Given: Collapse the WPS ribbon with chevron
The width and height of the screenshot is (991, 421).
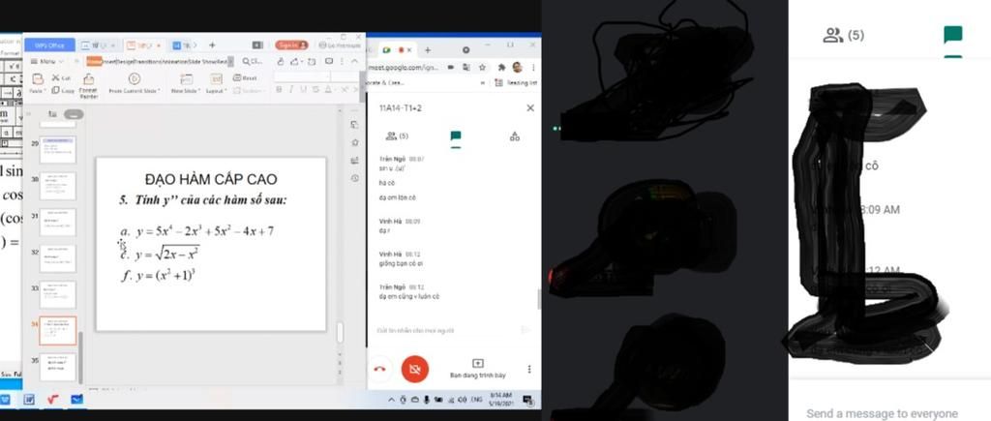Looking at the screenshot, I should 354,61.
